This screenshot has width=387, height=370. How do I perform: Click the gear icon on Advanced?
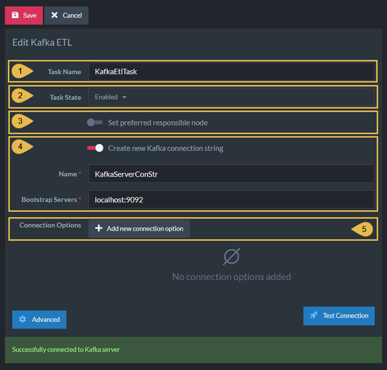[x=23, y=319]
